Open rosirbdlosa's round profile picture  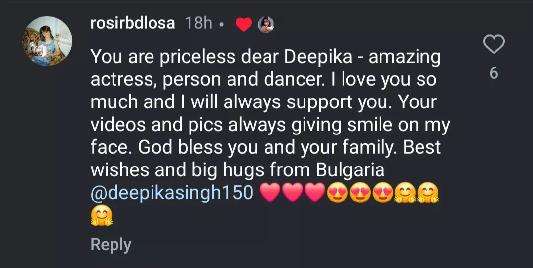[47, 41]
